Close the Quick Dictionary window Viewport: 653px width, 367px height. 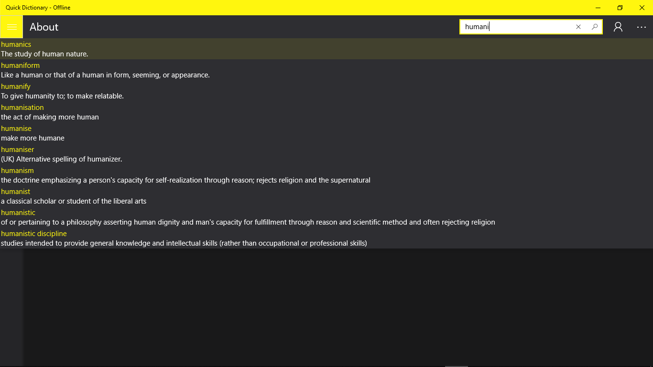point(642,8)
